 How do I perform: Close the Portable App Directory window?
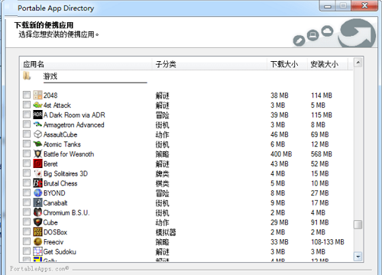(x=364, y=5)
